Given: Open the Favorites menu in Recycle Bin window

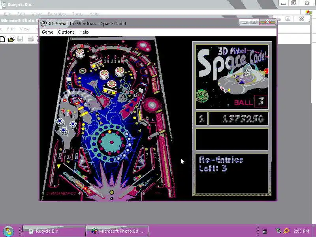Looking at the screenshot, I should point(57,14).
